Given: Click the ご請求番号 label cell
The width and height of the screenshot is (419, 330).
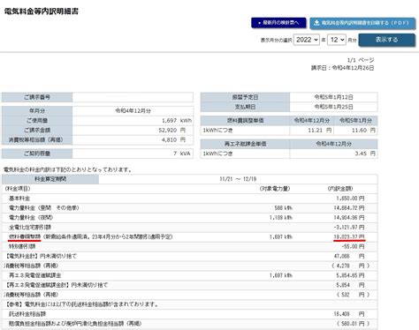Looking at the screenshot, I should [37, 97].
